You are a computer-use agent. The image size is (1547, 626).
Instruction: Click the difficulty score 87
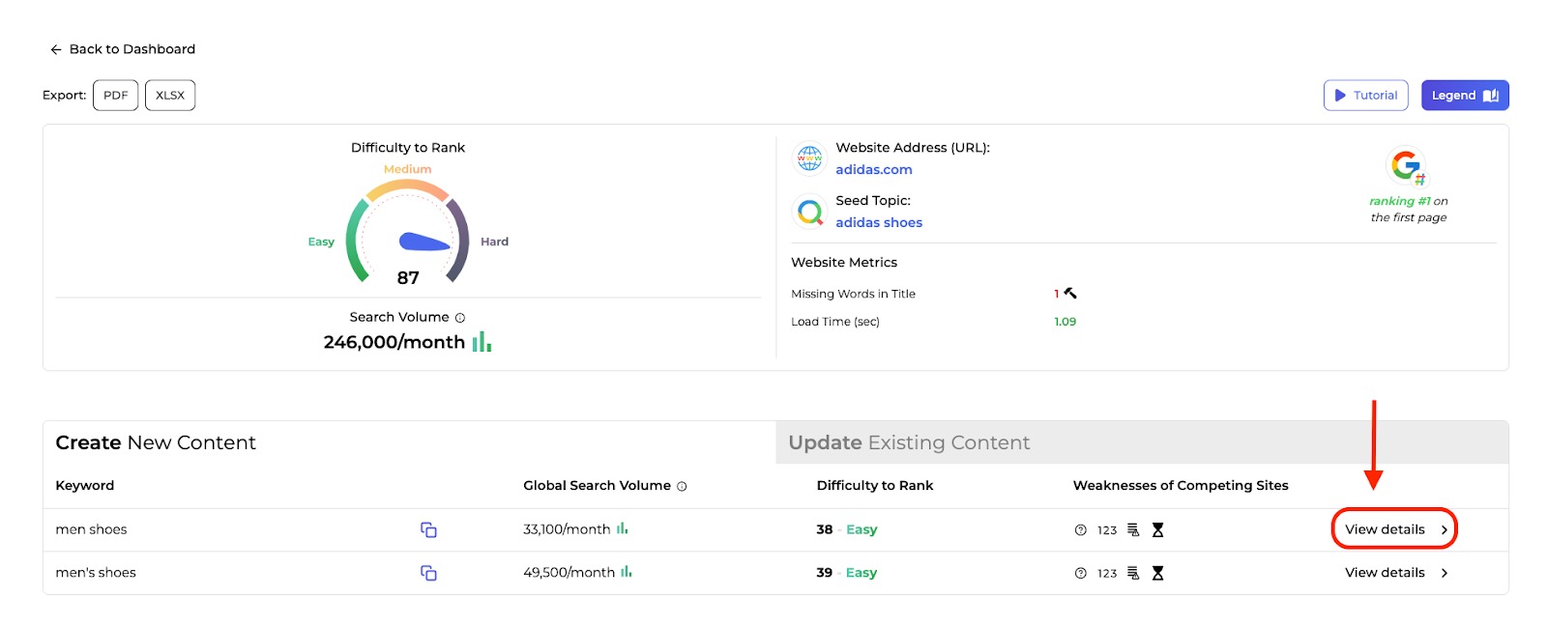(x=408, y=278)
